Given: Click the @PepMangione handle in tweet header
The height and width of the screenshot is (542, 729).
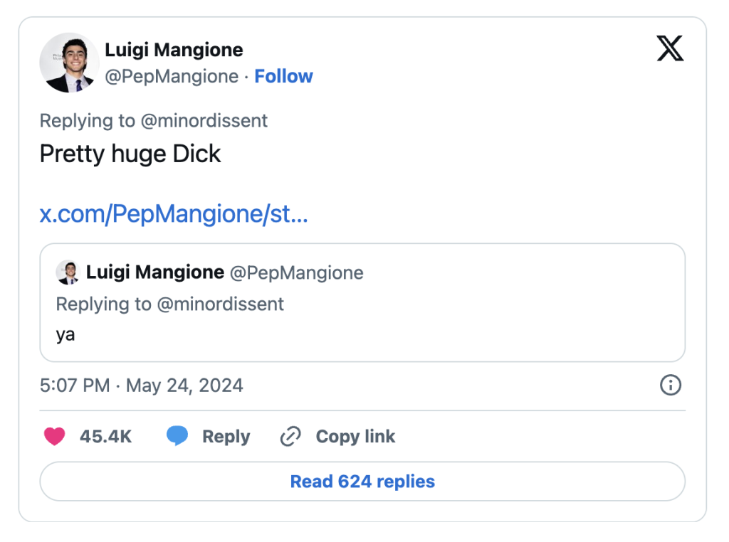Looking at the screenshot, I should pos(172,76).
